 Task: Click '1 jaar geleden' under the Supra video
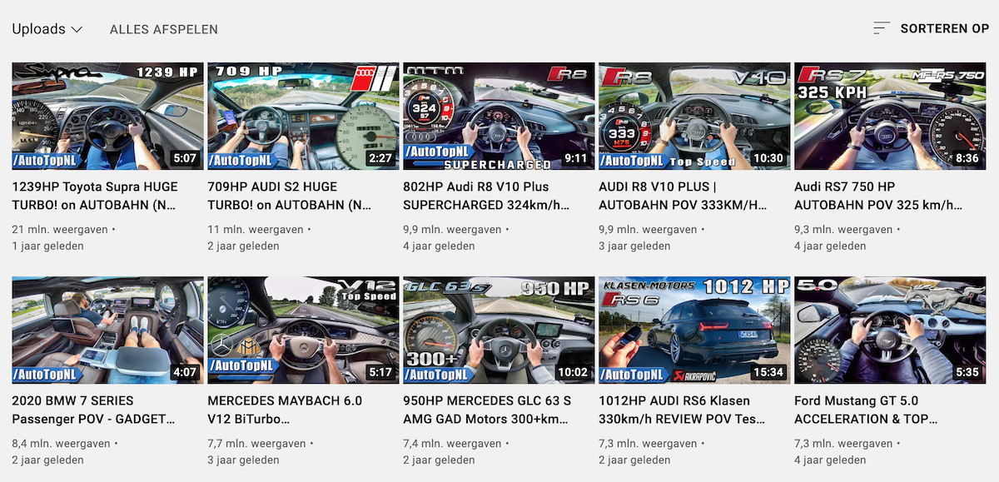tap(47, 246)
